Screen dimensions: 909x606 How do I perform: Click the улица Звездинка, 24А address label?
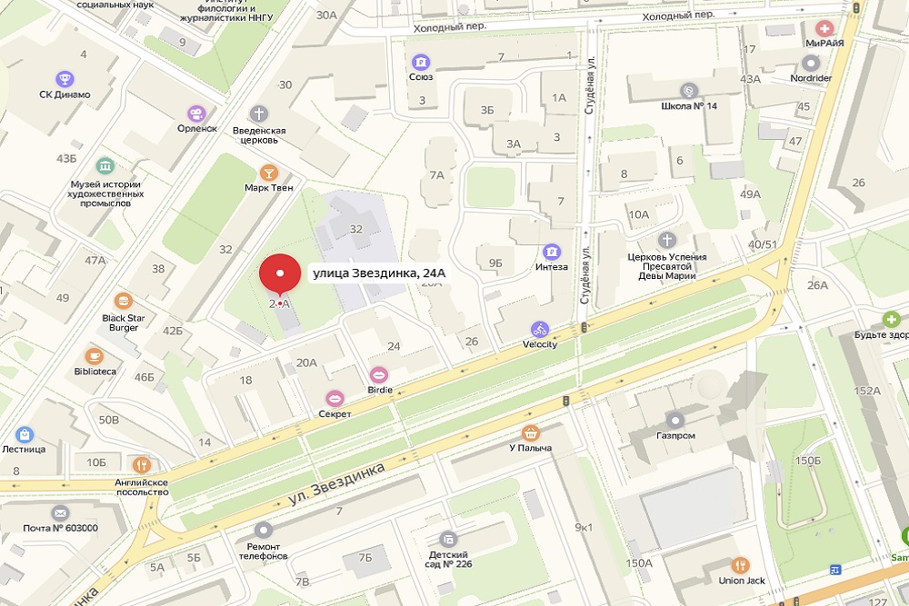click(x=379, y=273)
